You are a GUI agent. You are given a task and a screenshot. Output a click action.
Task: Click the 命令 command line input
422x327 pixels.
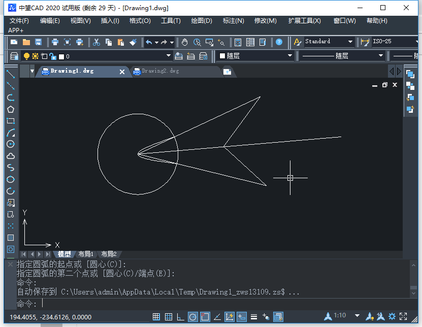point(203,304)
